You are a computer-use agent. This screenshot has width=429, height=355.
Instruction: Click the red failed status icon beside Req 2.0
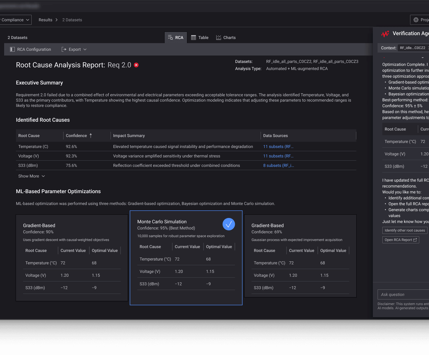pyautogui.click(x=136, y=65)
